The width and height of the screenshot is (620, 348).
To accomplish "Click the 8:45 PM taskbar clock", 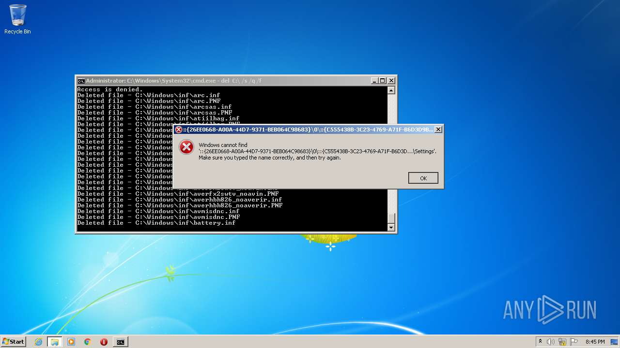I will click(595, 342).
